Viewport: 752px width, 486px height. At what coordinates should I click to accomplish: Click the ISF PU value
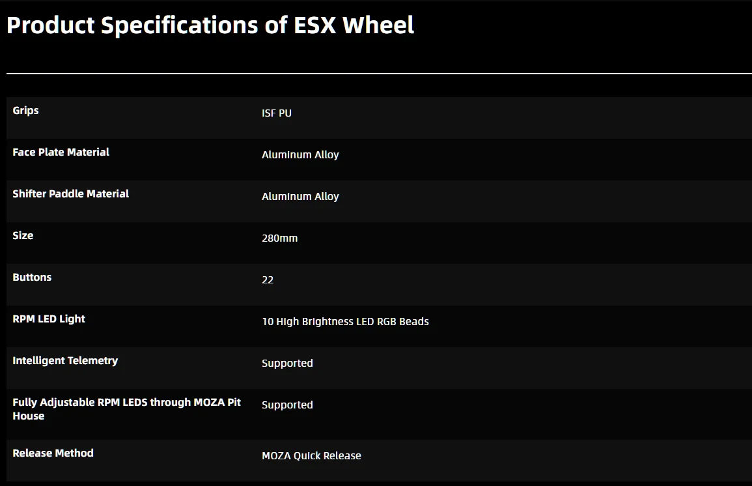point(277,113)
